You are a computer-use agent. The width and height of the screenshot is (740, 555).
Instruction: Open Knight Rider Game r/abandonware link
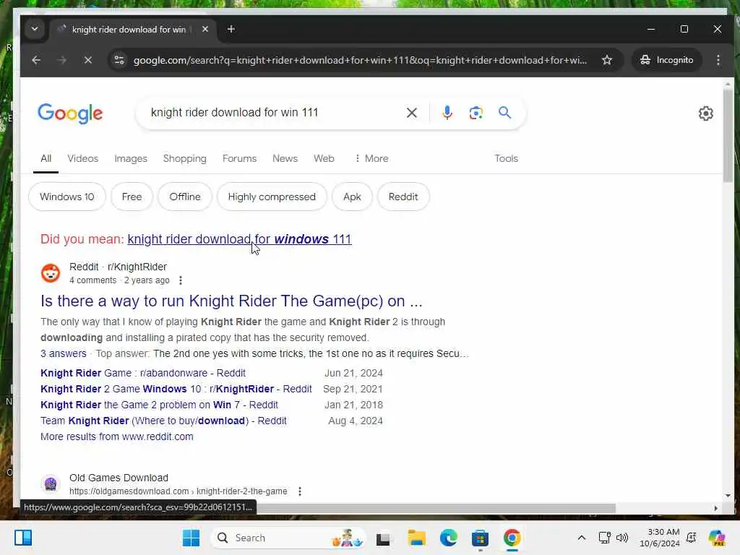click(143, 373)
